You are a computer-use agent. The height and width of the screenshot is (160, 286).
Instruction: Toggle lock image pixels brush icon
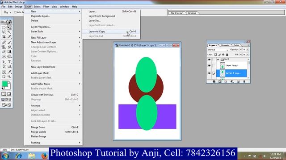pyautogui.click(x=219, y=55)
